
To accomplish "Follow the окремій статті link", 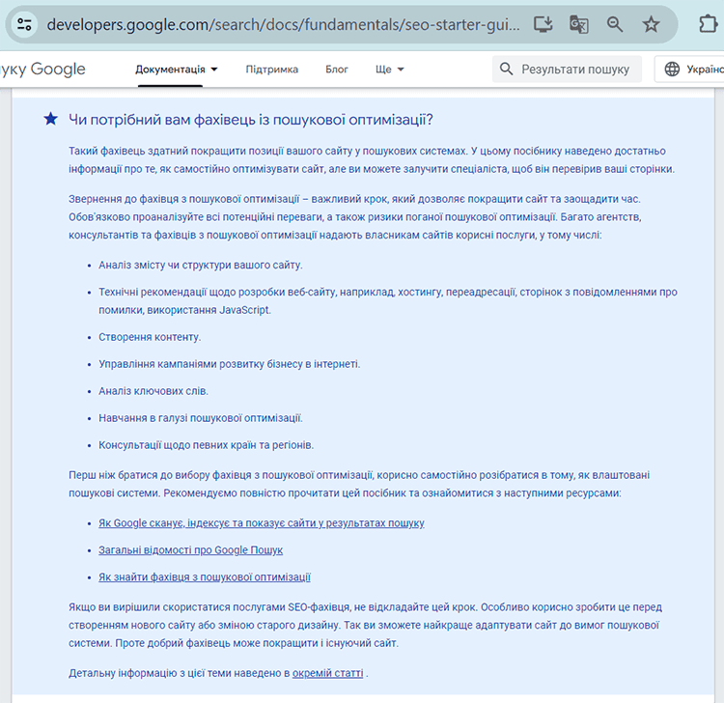I will pos(328,673).
